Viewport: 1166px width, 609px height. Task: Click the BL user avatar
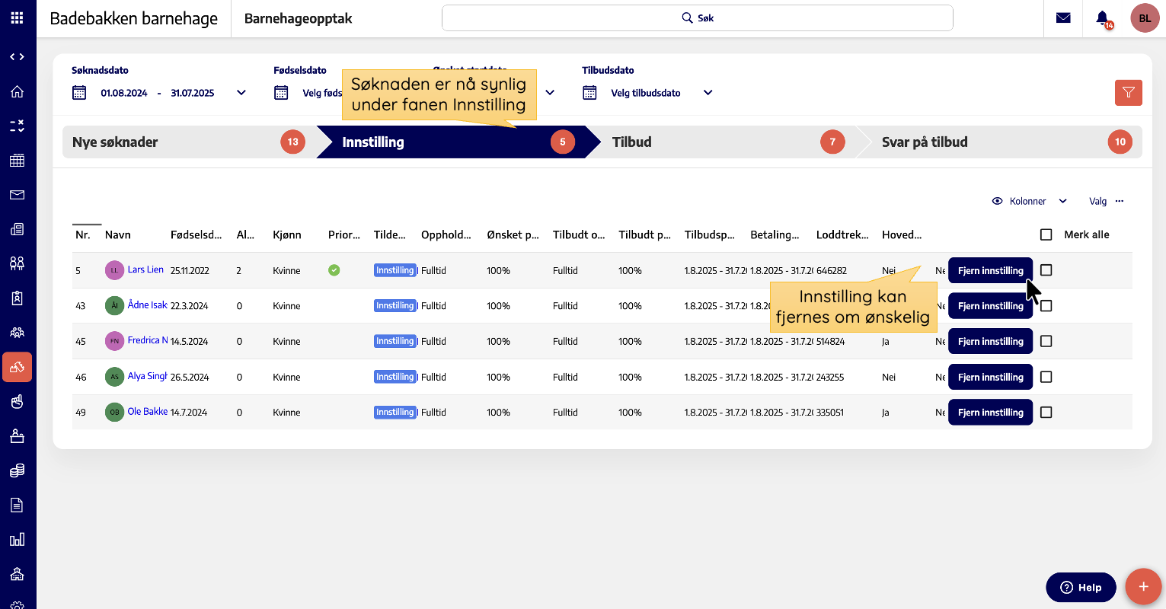1145,18
